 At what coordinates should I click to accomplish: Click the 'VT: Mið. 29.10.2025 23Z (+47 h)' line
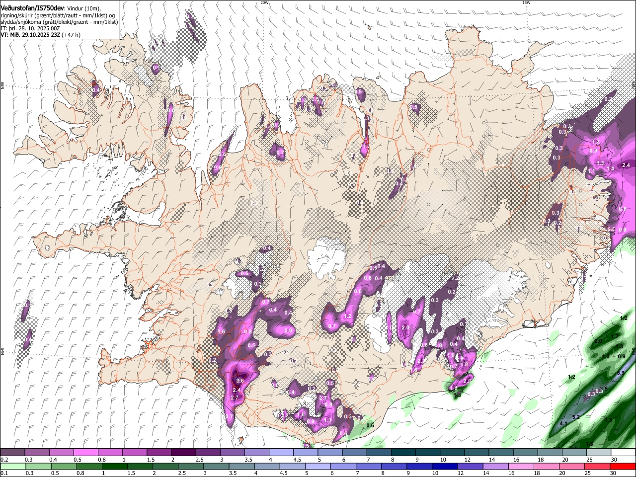click(40, 35)
